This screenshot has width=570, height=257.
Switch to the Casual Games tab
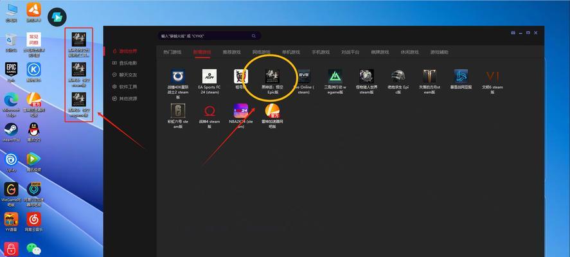410,52
